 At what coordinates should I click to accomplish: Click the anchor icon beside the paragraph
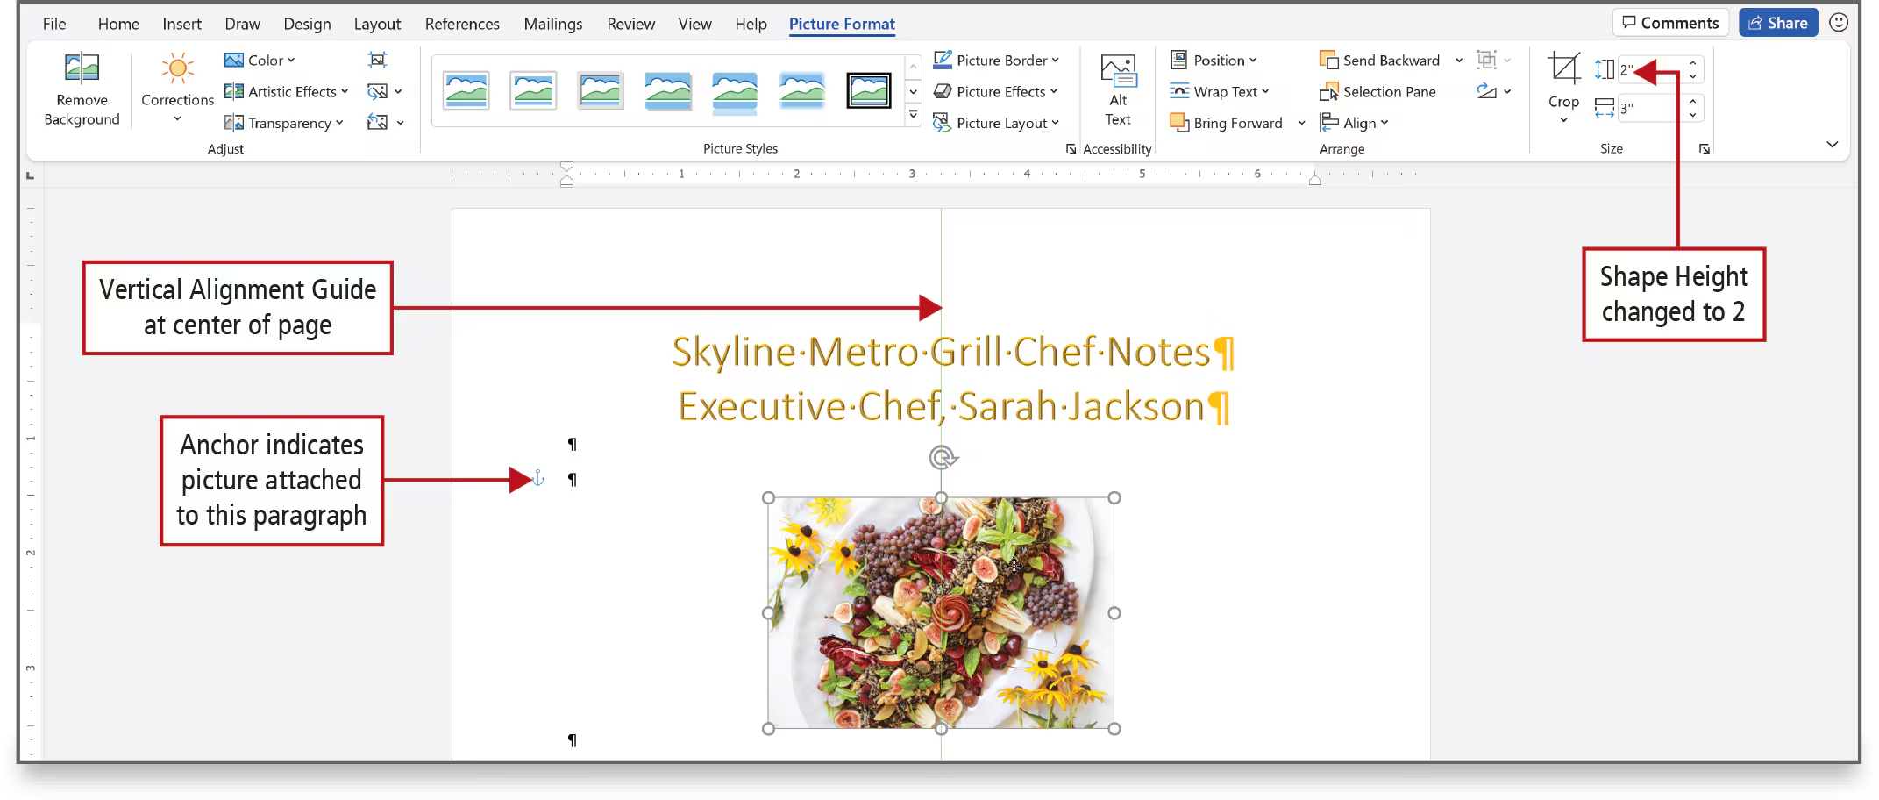[x=538, y=479]
